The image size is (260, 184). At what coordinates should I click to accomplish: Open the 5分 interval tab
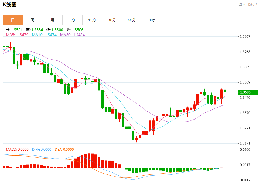click(73, 20)
